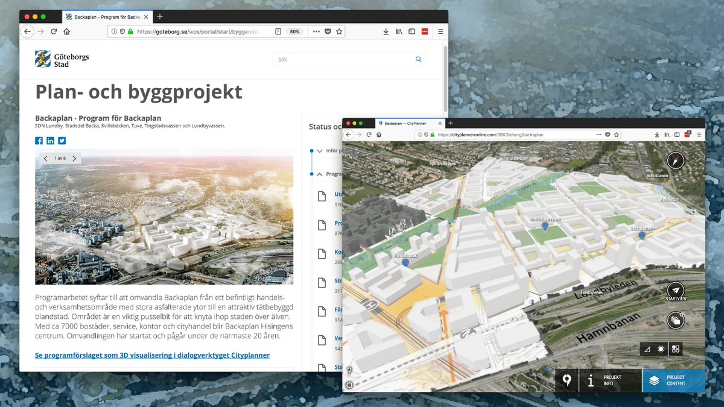Open the four-squares view mode icon
Screen dimensions: 724x407
676,349
